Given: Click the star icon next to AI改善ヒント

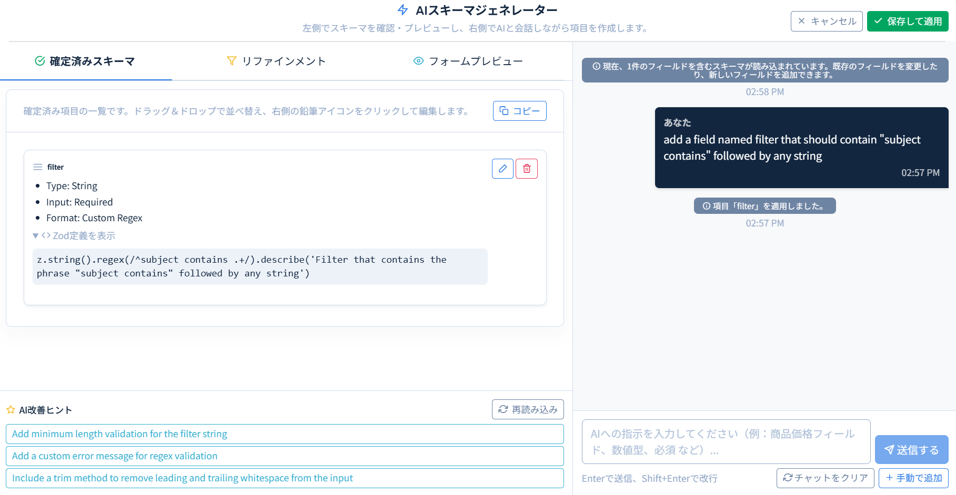Looking at the screenshot, I should click(x=11, y=409).
